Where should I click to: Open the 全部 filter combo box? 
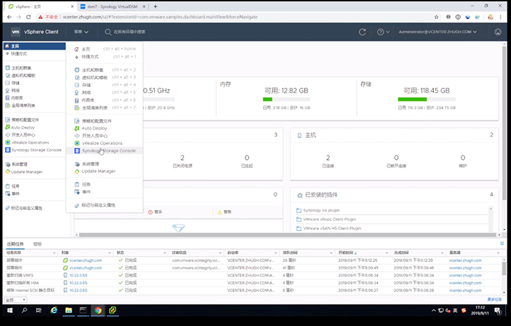(15, 299)
